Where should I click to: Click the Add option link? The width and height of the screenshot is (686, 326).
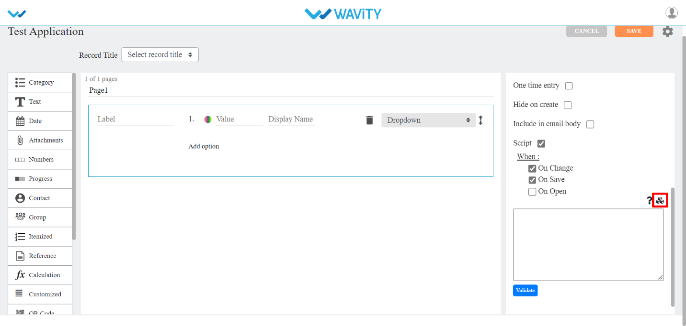(204, 146)
